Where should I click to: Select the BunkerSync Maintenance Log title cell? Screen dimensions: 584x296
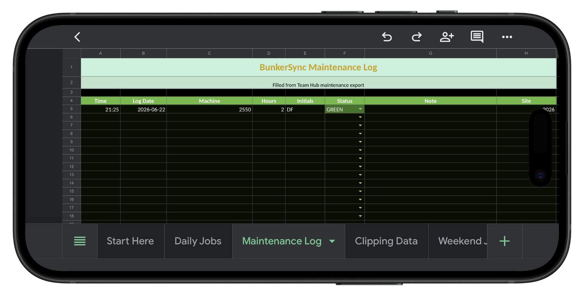[319, 68]
